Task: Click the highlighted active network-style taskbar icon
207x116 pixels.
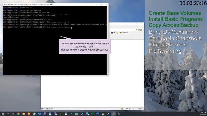Action: [114, 114]
